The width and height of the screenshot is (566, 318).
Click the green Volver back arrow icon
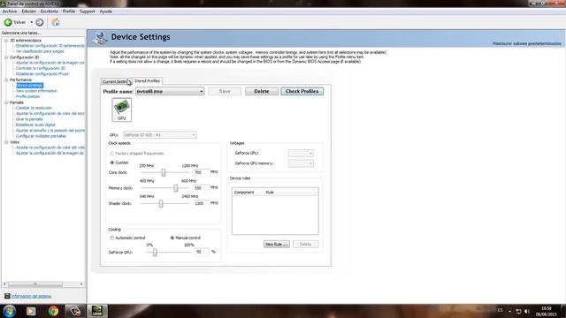8,22
